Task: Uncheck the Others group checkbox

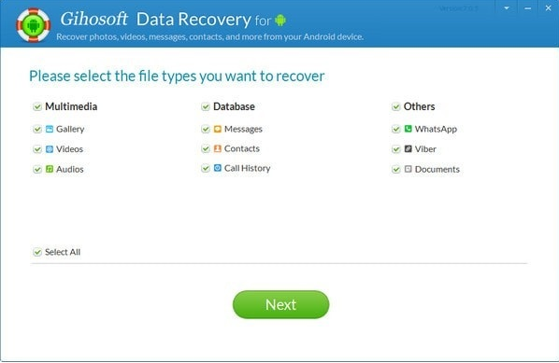Action: [395, 106]
